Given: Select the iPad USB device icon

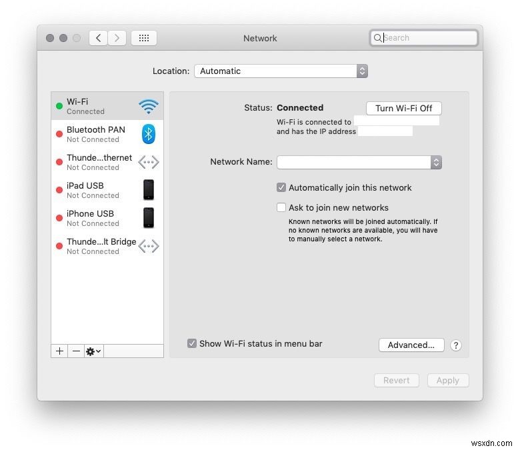Looking at the screenshot, I should [148, 190].
